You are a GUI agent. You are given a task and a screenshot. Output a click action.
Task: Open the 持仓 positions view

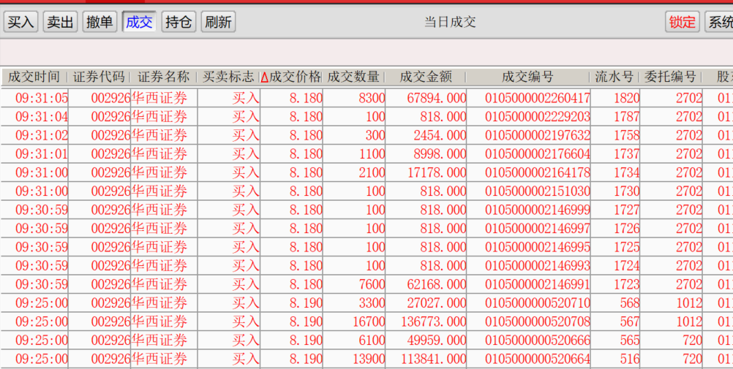click(x=178, y=22)
